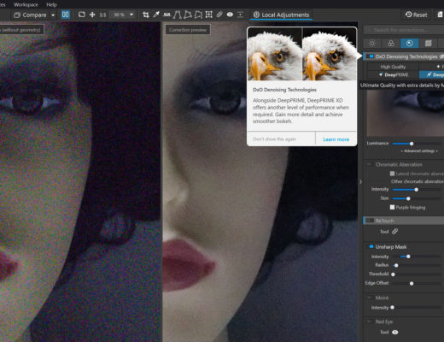Toggle DxO Denoising Technologies on/off
This screenshot has width=444, height=342.
tap(371, 56)
